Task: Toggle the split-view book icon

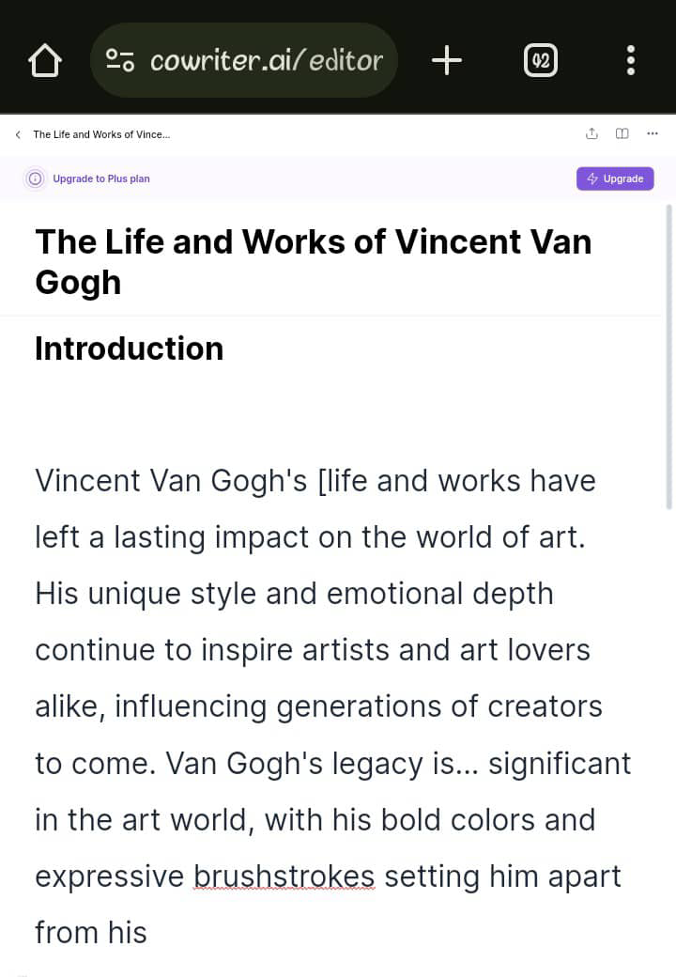Action: (x=622, y=133)
